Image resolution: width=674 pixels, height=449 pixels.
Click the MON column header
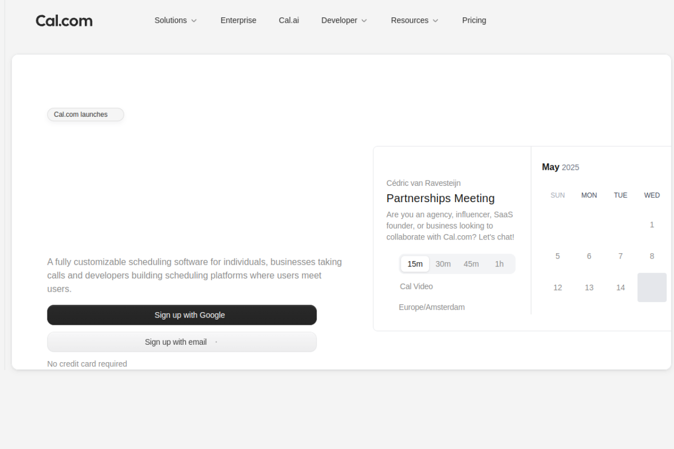coord(589,195)
